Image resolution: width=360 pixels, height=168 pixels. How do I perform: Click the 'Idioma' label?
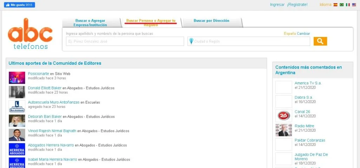click(326, 5)
